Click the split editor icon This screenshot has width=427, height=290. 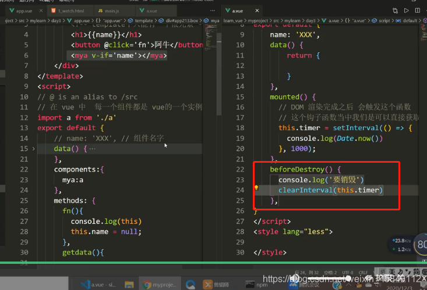(x=418, y=10)
